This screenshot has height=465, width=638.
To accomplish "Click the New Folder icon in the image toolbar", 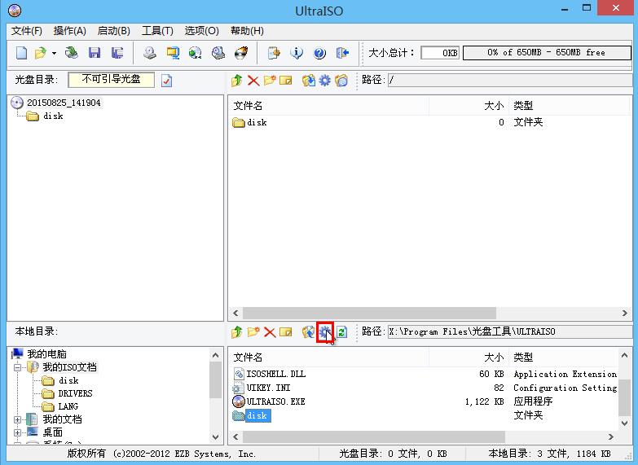I will pos(270,81).
